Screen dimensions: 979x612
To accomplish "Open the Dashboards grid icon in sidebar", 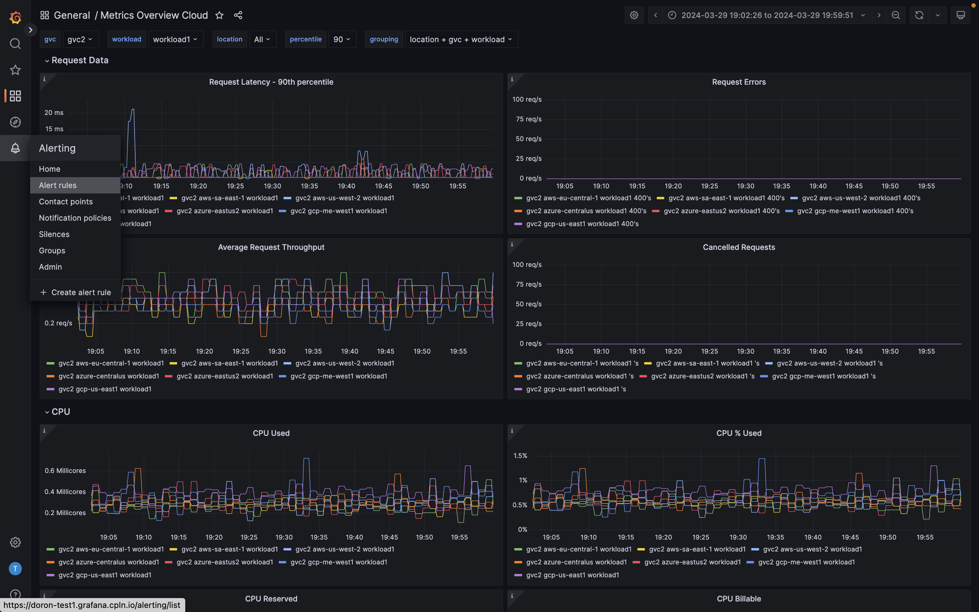I will pyautogui.click(x=15, y=96).
